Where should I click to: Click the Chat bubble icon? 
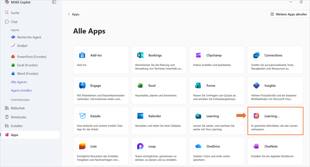(x=7, y=22)
